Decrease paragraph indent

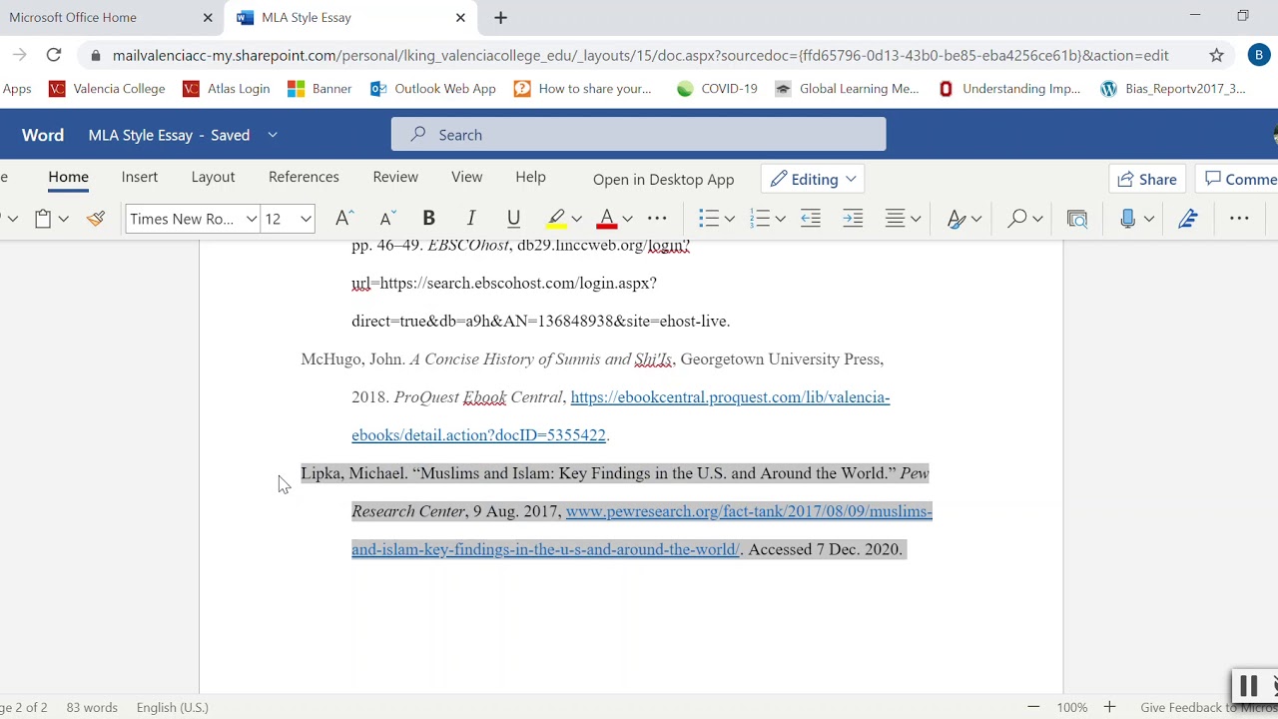click(811, 219)
